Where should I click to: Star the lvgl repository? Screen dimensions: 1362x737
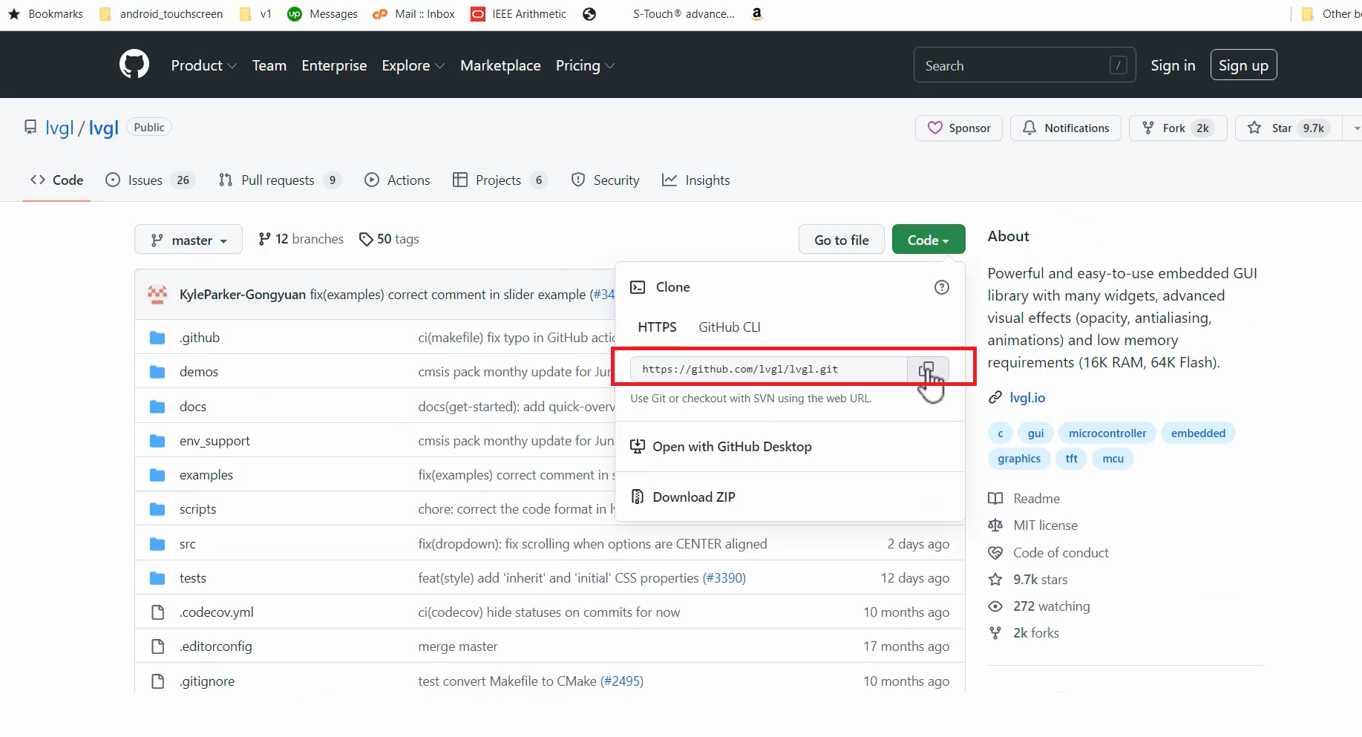[1289, 128]
